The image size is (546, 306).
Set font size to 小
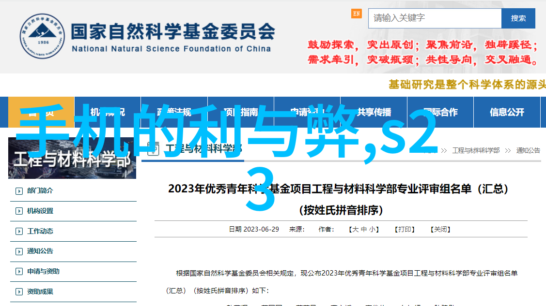[372, 229]
